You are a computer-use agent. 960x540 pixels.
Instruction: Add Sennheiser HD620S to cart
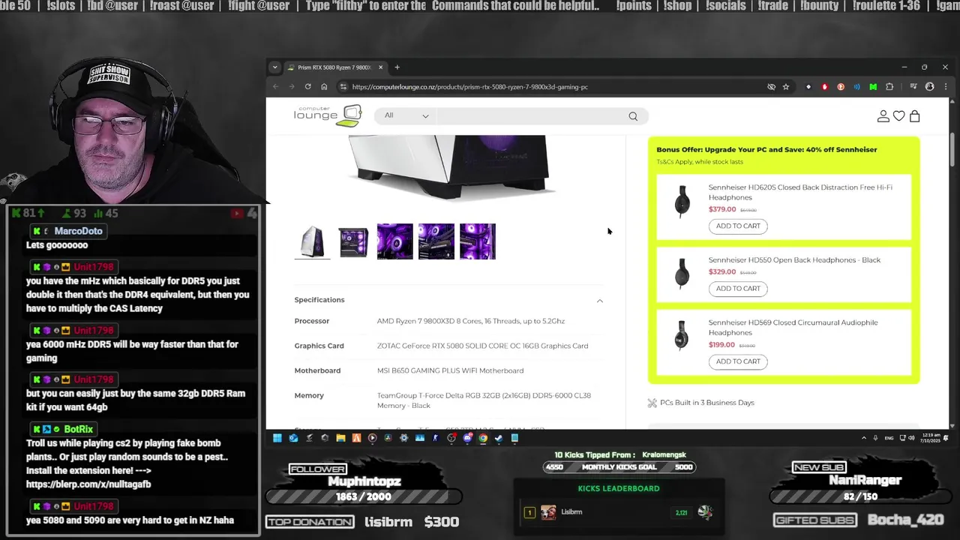(x=738, y=226)
